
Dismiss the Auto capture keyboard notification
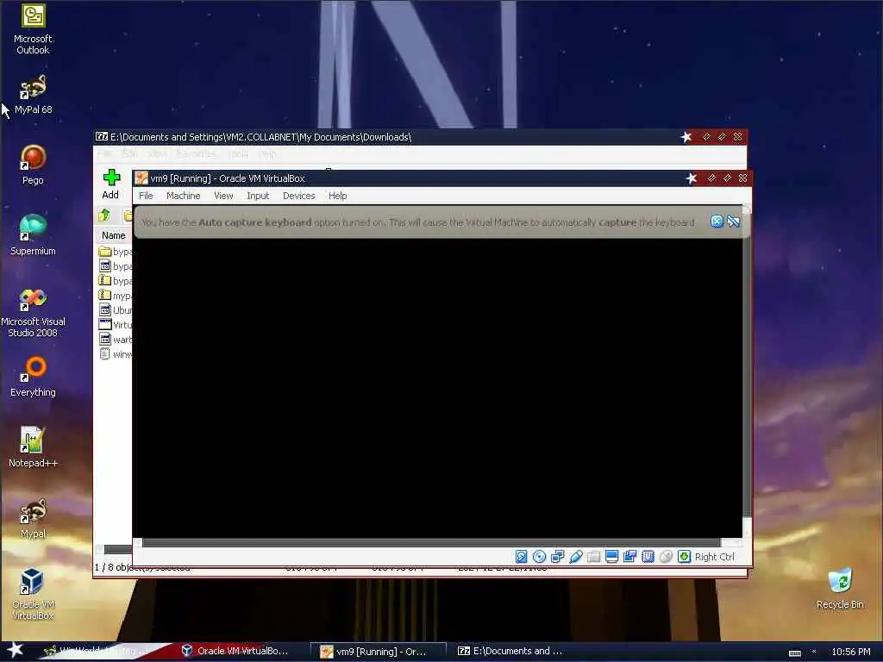(717, 222)
